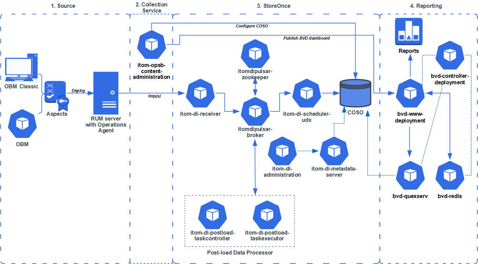Click the 'itom-di-postload-taskcontroller' text label
The image size is (478, 264).
(x=213, y=236)
